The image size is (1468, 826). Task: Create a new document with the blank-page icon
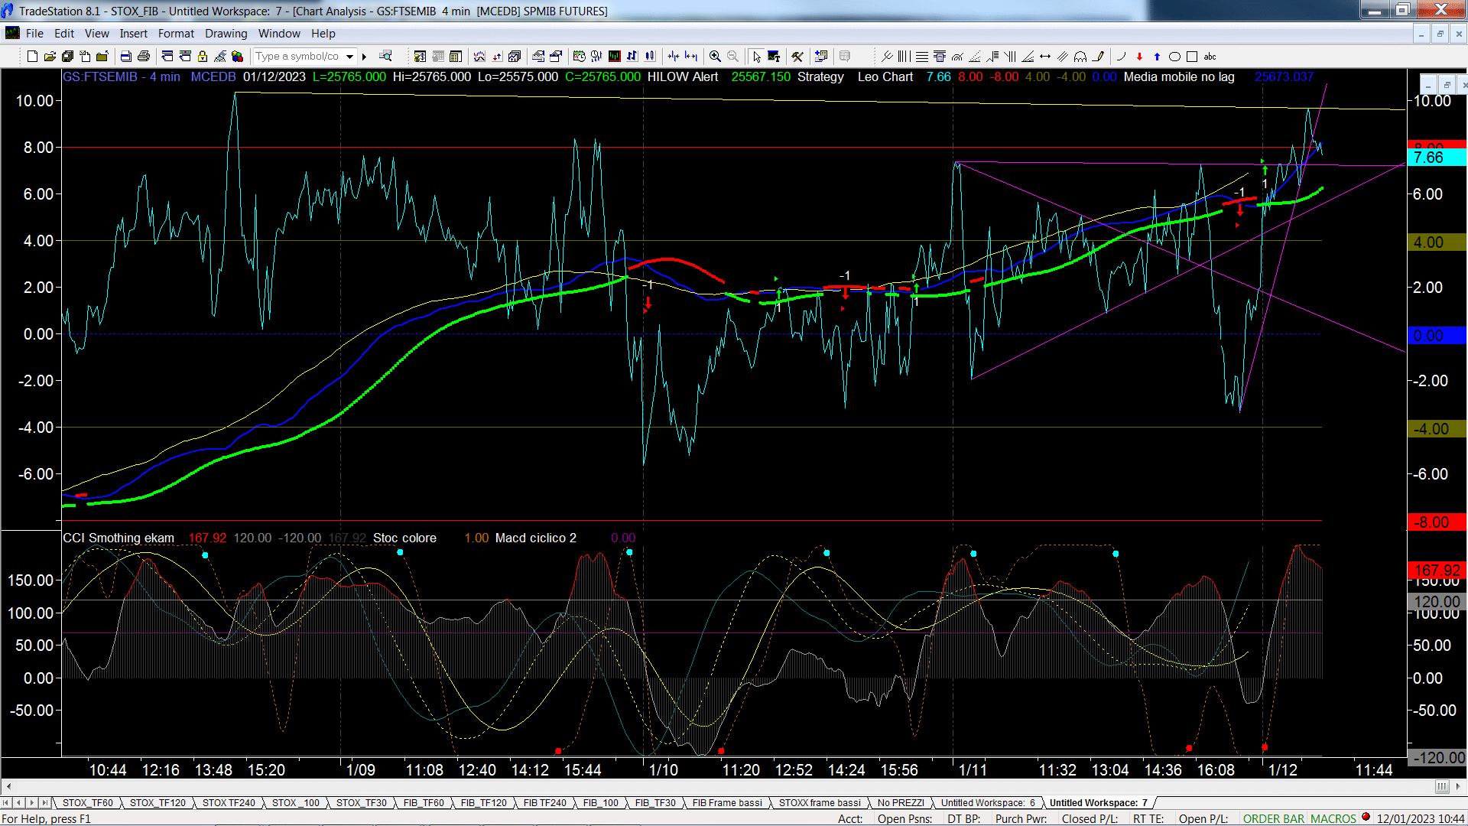[x=32, y=57]
